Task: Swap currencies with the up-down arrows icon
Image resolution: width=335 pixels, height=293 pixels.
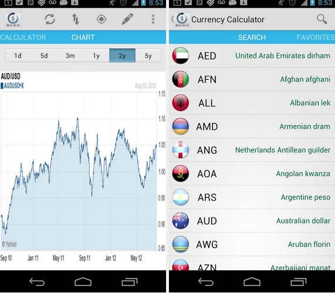Action: pos(76,19)
